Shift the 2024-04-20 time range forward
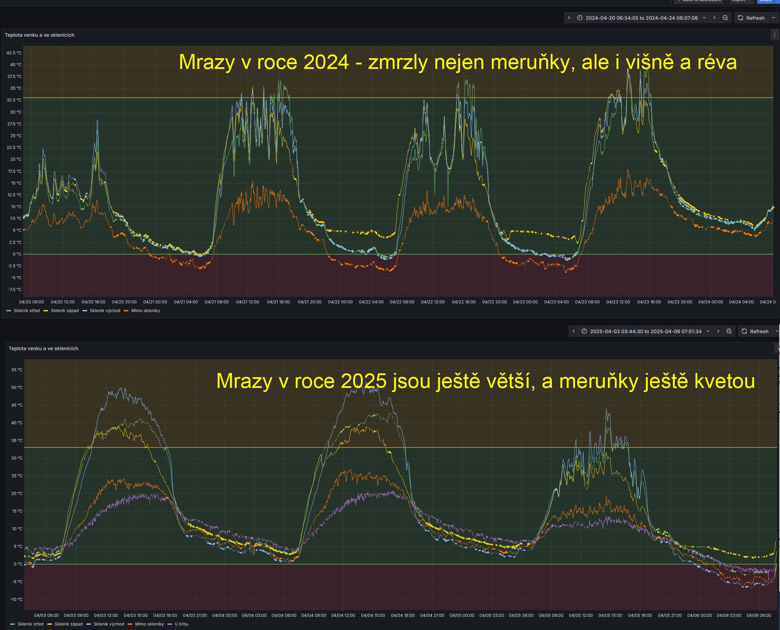This screenshot has height=630, width=780. (x=714, y=18)
